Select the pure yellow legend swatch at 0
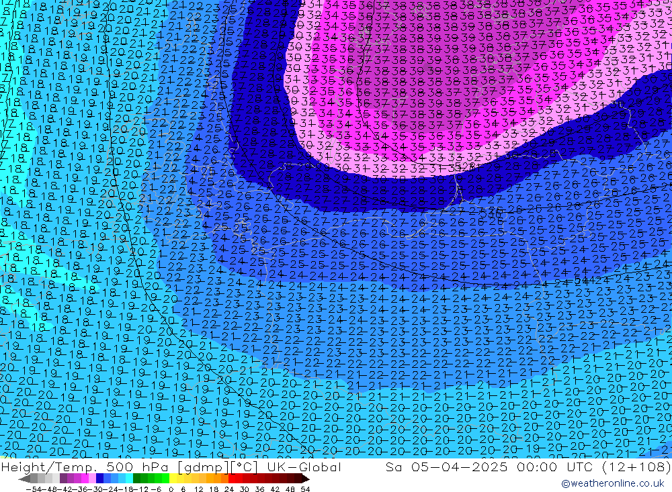Viewport: 672px width, 492px height. pos(173,479)
